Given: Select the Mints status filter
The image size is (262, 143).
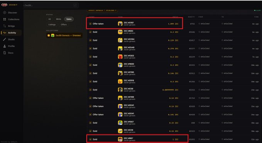Looking at the screenshot, I should (59, 19).
